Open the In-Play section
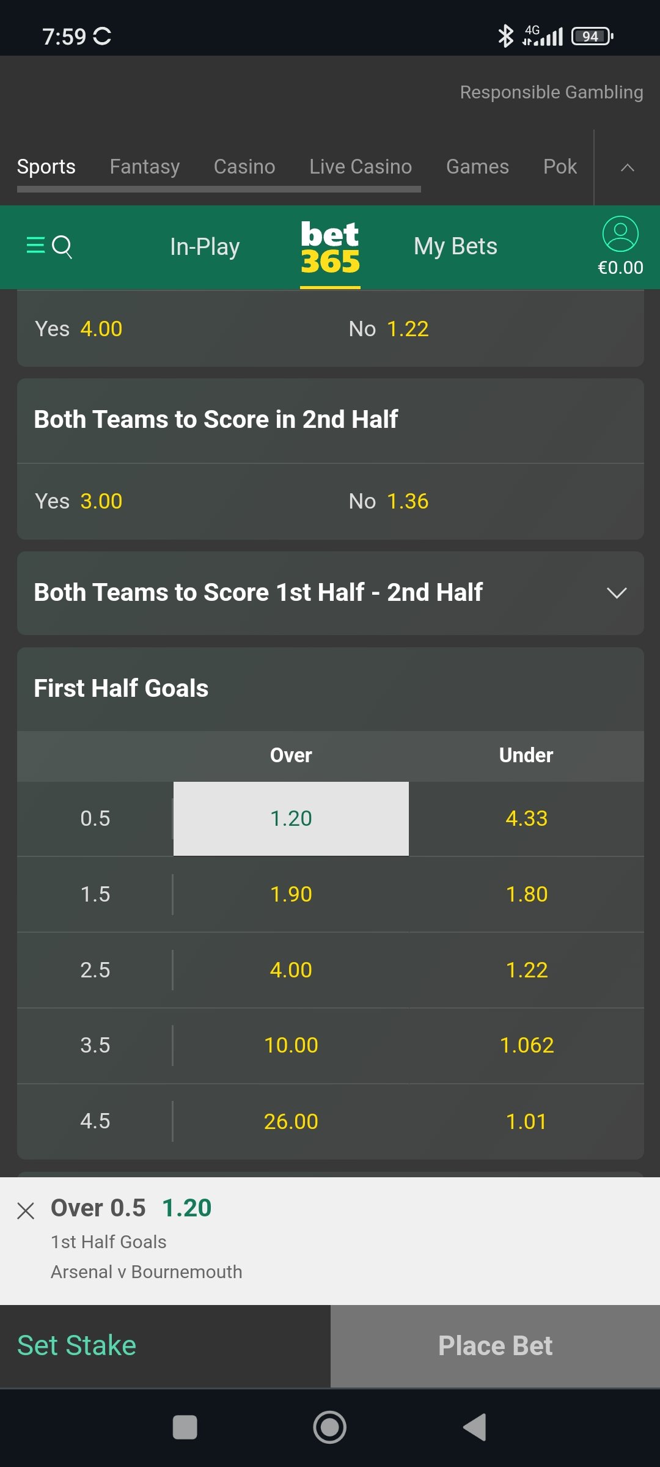660x1467 pixels. tap(205, 247)
